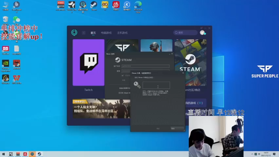Select the 首页 tab
279x157 pixels.
coord(93,33)
